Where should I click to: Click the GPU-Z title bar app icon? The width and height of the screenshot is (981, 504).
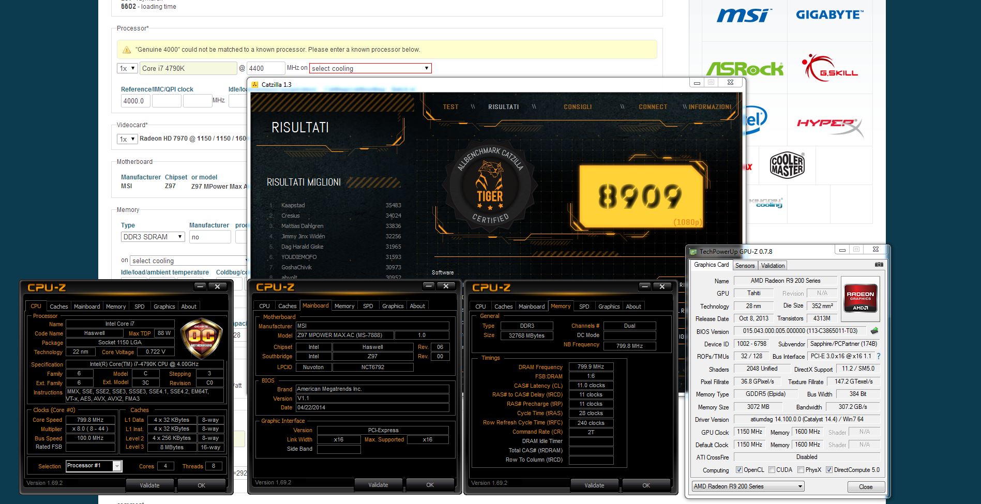click(693, 252)
